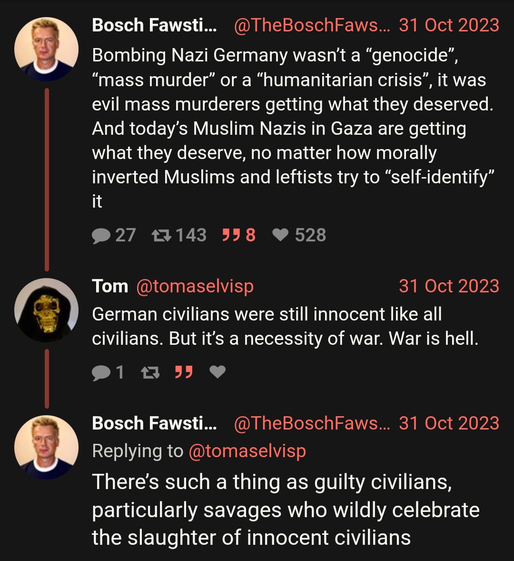Image resolution: width=514 pixels, height=561 pixels.
Task: Click the reply bubble icon on Tom's post
Action: click(x=101, y=373)
